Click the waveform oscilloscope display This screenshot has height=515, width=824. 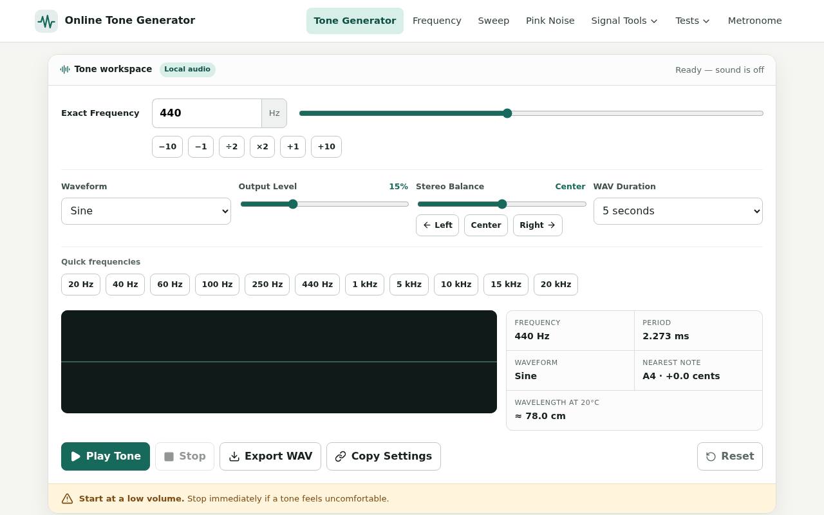click(279, 362)
